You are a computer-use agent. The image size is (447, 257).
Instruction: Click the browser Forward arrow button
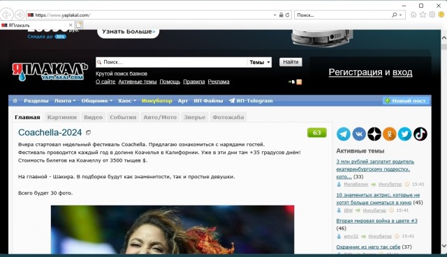(20, 15)
